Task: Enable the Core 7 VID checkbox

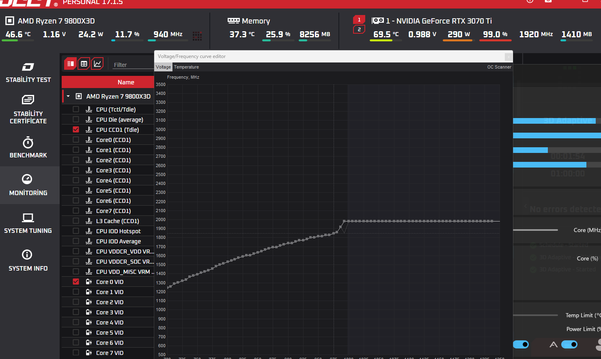Action: point(76,353)
